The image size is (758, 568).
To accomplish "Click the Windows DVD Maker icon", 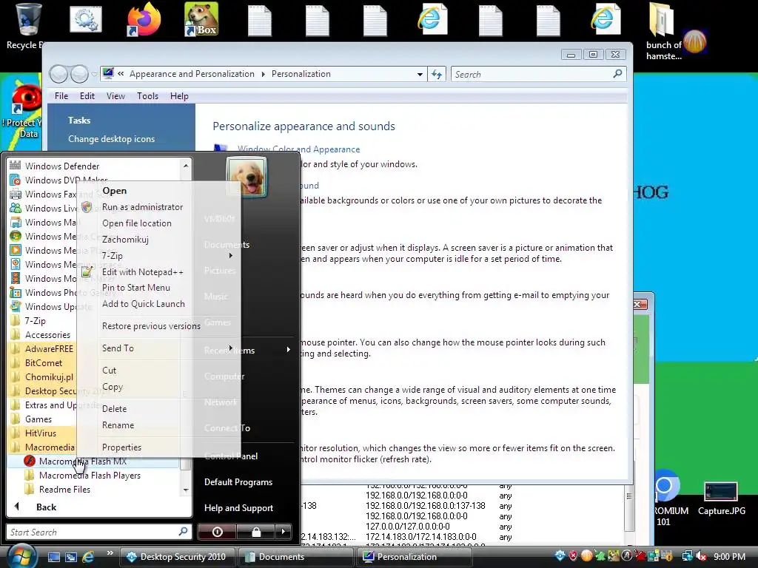I will [x=16, y=180].
